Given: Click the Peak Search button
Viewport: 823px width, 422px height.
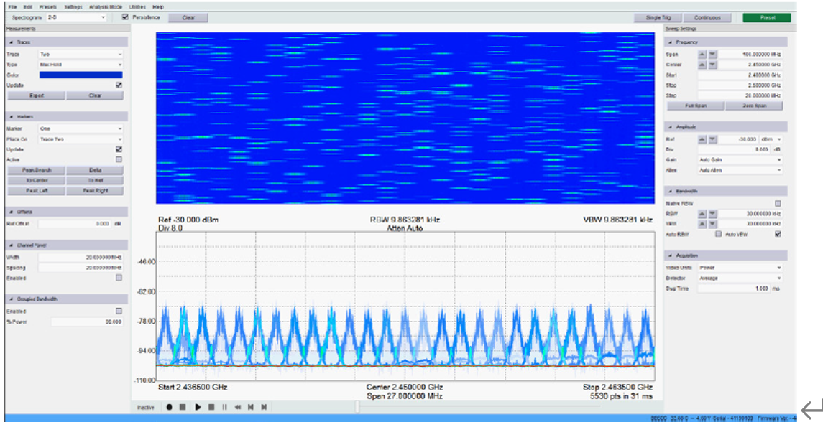Looking at the screenshot, I should click(36, 170).
